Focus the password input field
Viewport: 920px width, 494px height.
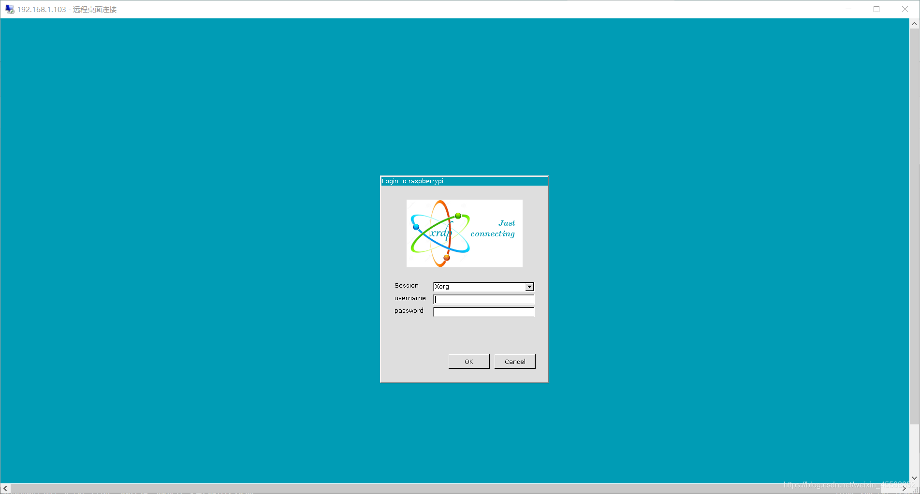[483, 312]
